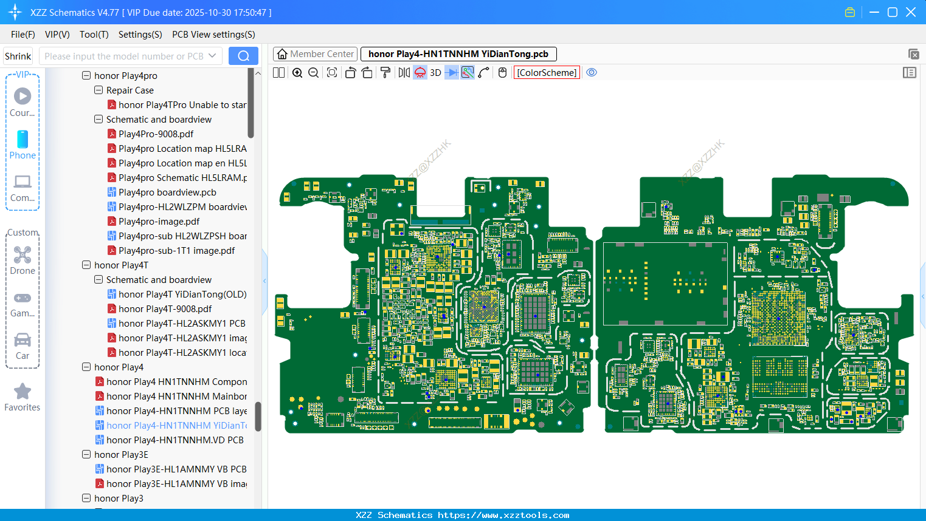This screenshot has height=521, width=926.
Task: Zoom in on the PCB view
Action: [297, 72]
